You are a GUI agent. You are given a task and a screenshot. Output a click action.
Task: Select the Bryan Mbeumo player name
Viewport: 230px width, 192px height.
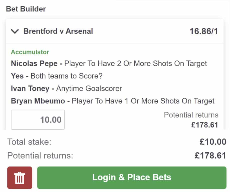(x=38, y=101)
